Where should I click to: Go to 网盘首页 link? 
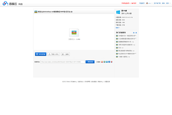[142, 3]
